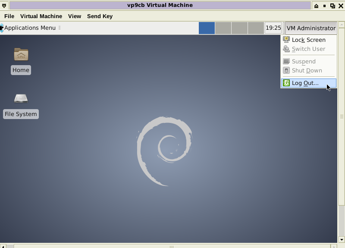This screenshot has height=248, width=345.
Task: Switch to the fourth workspace in pager
Action: click(256, 28)
